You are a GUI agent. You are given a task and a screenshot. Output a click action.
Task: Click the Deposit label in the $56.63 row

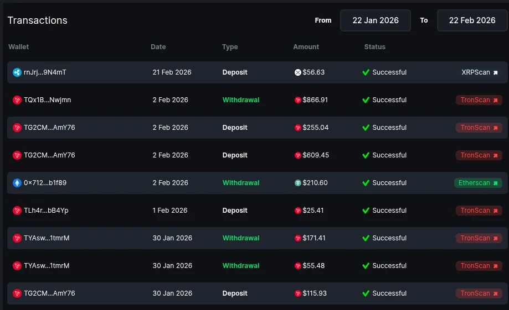click(235, 72)
